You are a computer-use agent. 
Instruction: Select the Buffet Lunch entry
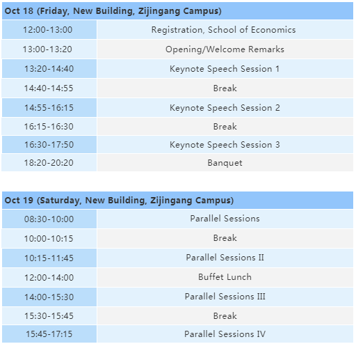pyautogui.click(x=225, y=277)
